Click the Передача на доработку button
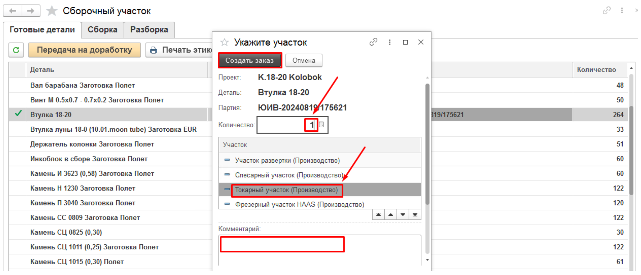641x275 pixels. tap(84, 50)
